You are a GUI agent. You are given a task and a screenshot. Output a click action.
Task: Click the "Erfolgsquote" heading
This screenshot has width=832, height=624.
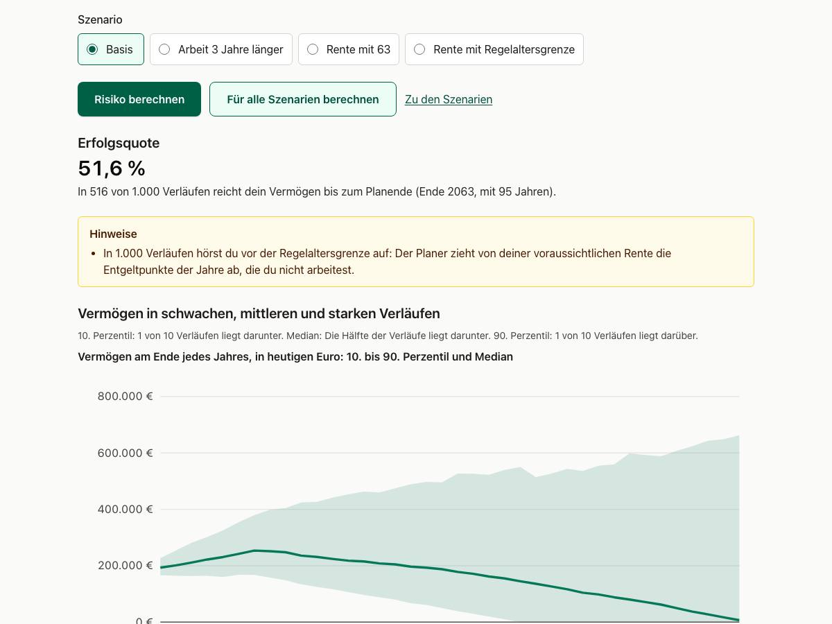119,143
